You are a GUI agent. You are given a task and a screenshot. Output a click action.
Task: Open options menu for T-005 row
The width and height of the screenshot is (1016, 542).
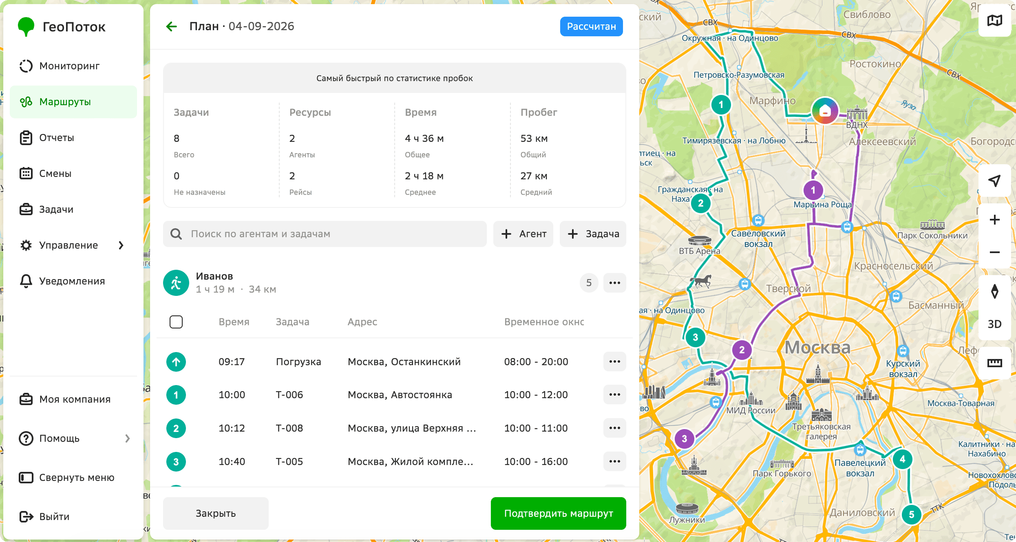(614, 462)
